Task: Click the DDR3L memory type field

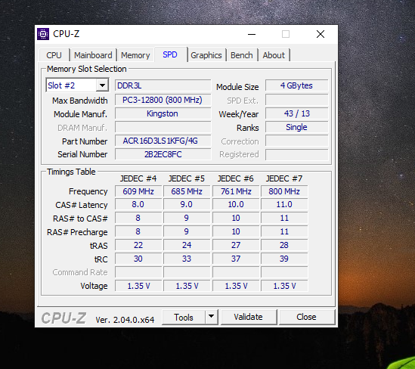Action: (163, 85)
